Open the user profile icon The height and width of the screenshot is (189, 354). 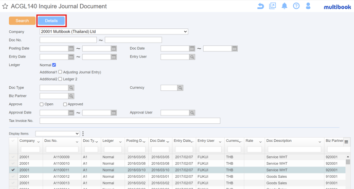(x=308, y=6)
